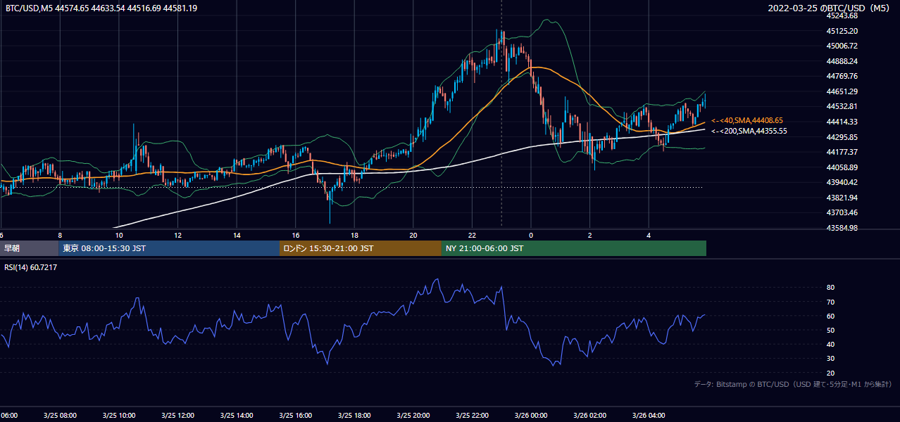Click the 3/25 18:00 date axis label
Screen dimensions: 900x422
point(354,416)
